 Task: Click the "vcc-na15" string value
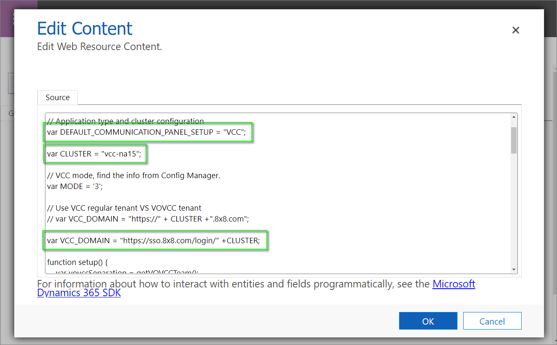(121, 154)
